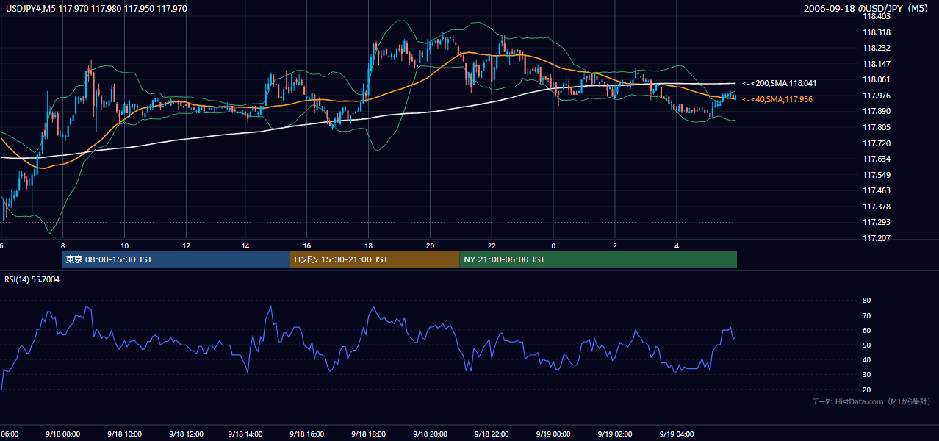Click the 9/18 16:00 time label

308,434
